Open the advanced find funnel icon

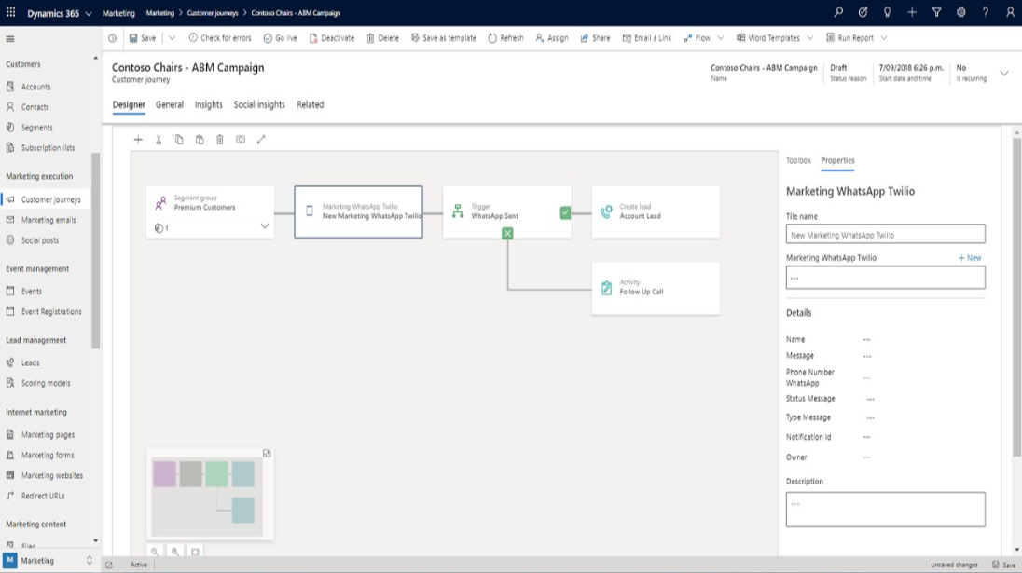point(936,12)
